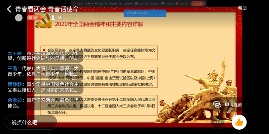This screenshot has width=269, height=134.
Task: Tap 贺静静's username in chat
Action: point(14,84)
